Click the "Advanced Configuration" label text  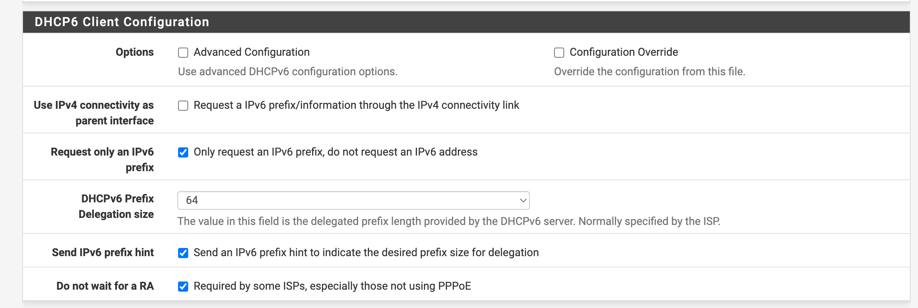click(251, 52)
